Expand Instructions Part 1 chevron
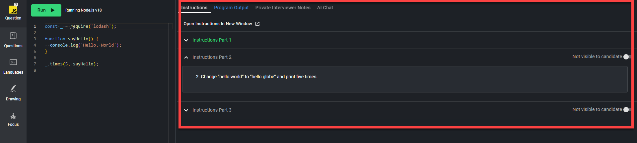This screenshot has width=637, height=143. pos(186,40)
